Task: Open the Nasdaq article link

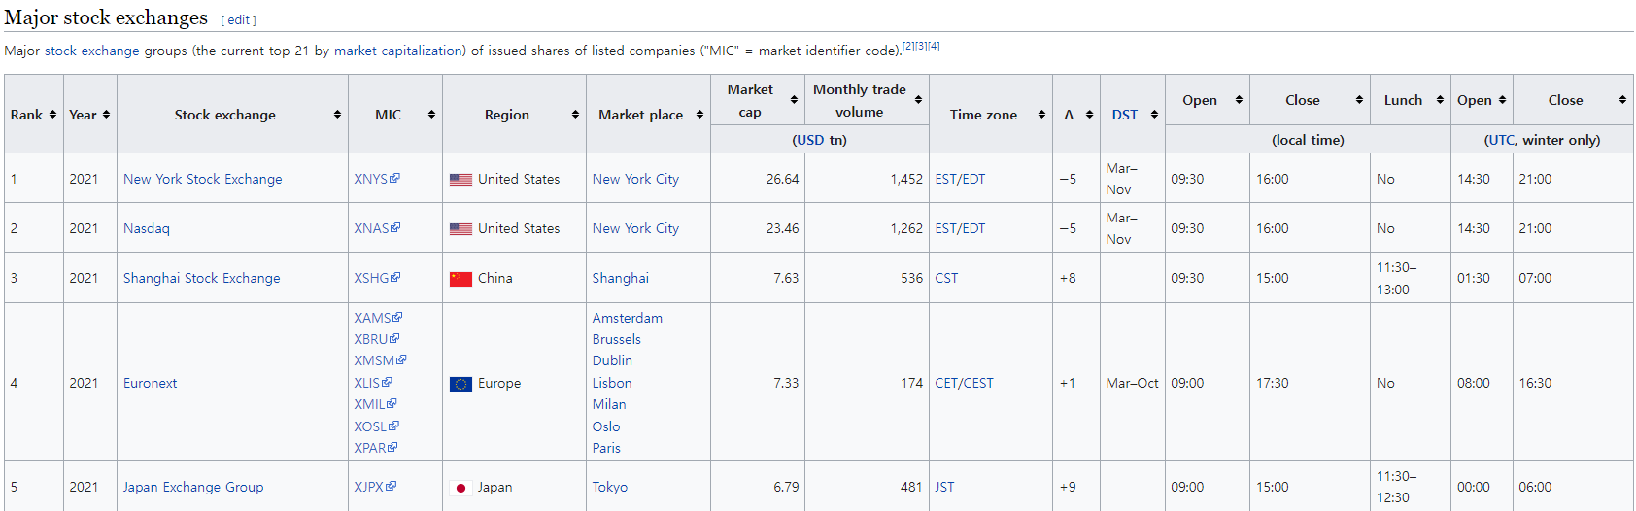Action: click(x=147, y=228)
